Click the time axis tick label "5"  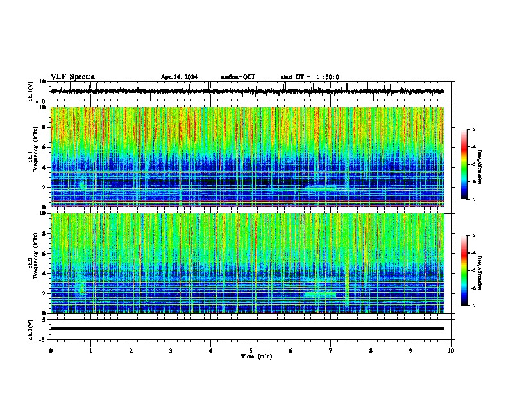251,351
